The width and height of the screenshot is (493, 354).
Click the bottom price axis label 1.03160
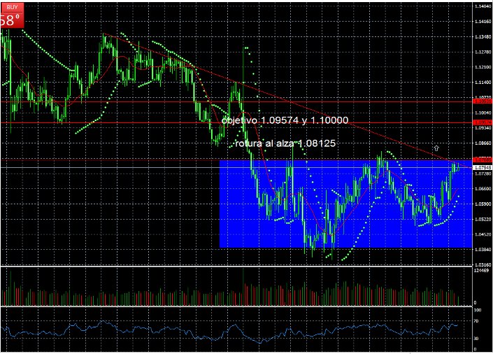(x=482, y=264)
